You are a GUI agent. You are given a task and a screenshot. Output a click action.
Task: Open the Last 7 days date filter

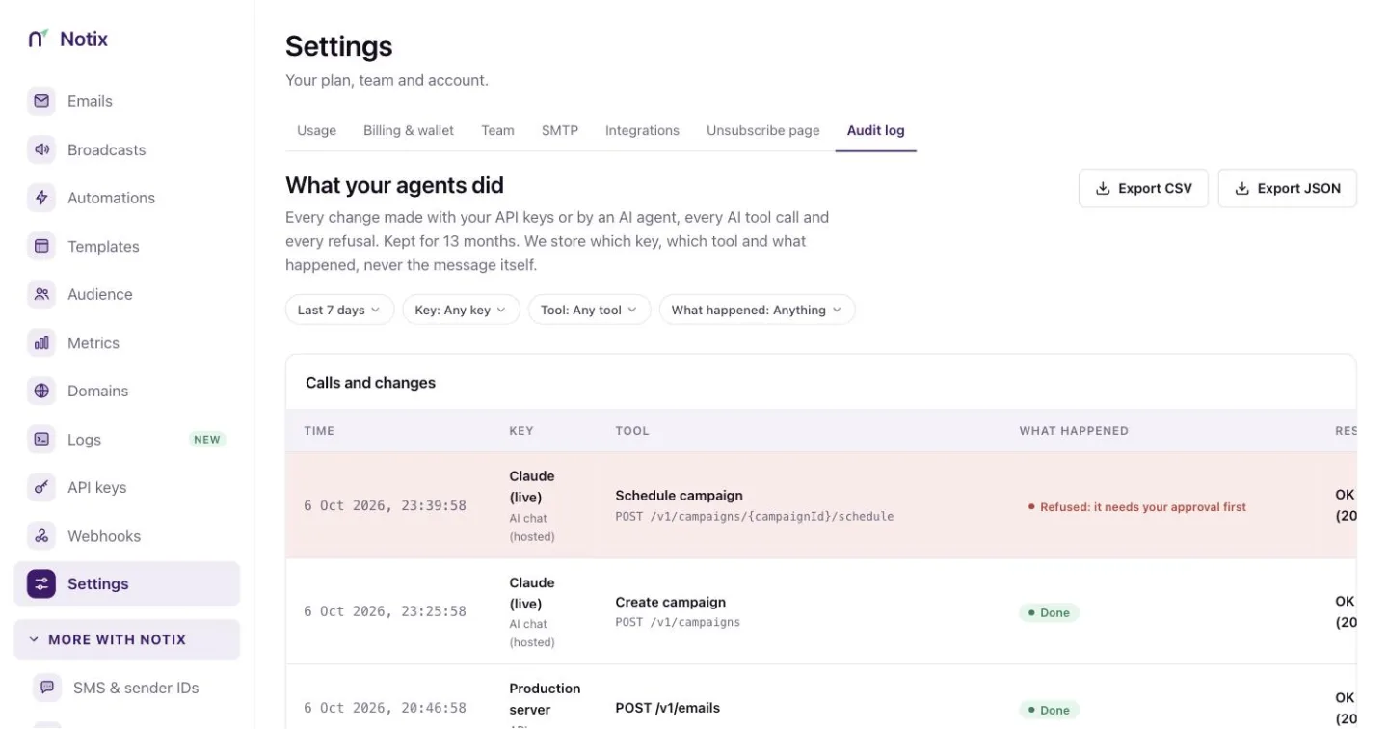tap(339, 310)
